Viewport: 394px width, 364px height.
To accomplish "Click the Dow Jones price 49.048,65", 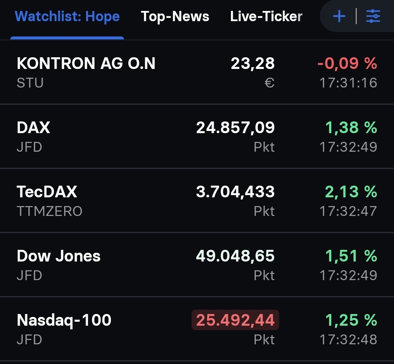I will pyautogui.click(x=235, y=256).
